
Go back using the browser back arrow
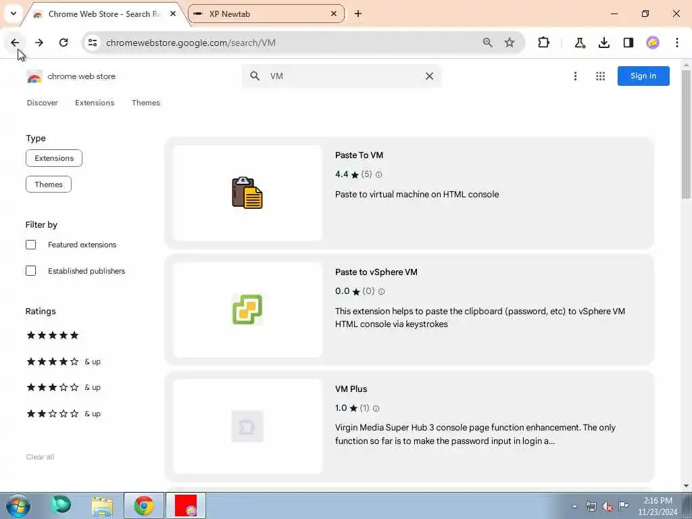15,43
